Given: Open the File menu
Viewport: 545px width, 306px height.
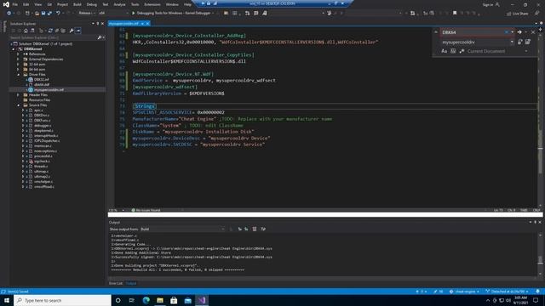Looking at the screenshot, I should point(15,4).
